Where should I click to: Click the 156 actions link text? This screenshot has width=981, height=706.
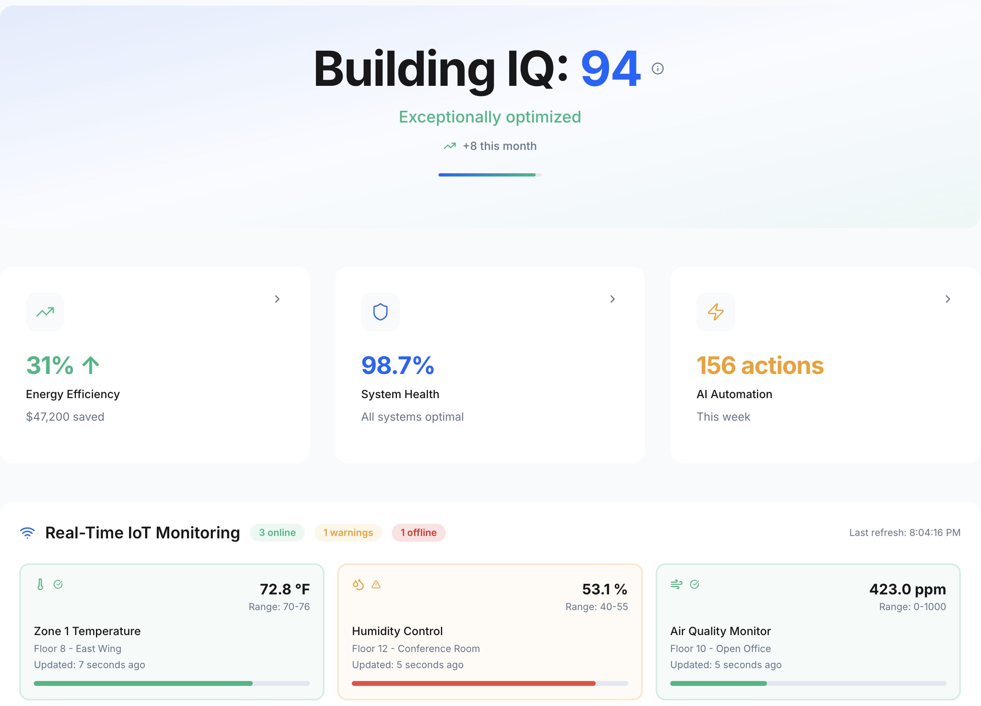tap(760, 365)
